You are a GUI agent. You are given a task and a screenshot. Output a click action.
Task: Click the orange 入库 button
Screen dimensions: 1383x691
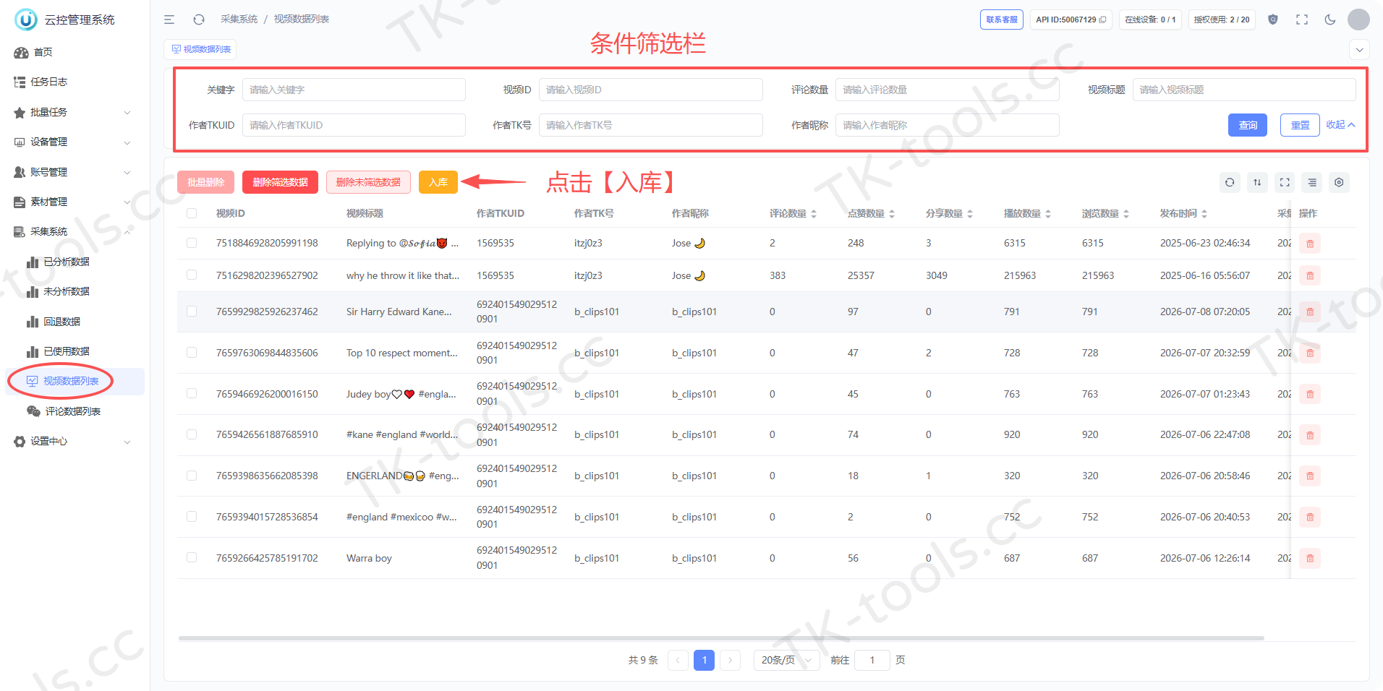438,182
